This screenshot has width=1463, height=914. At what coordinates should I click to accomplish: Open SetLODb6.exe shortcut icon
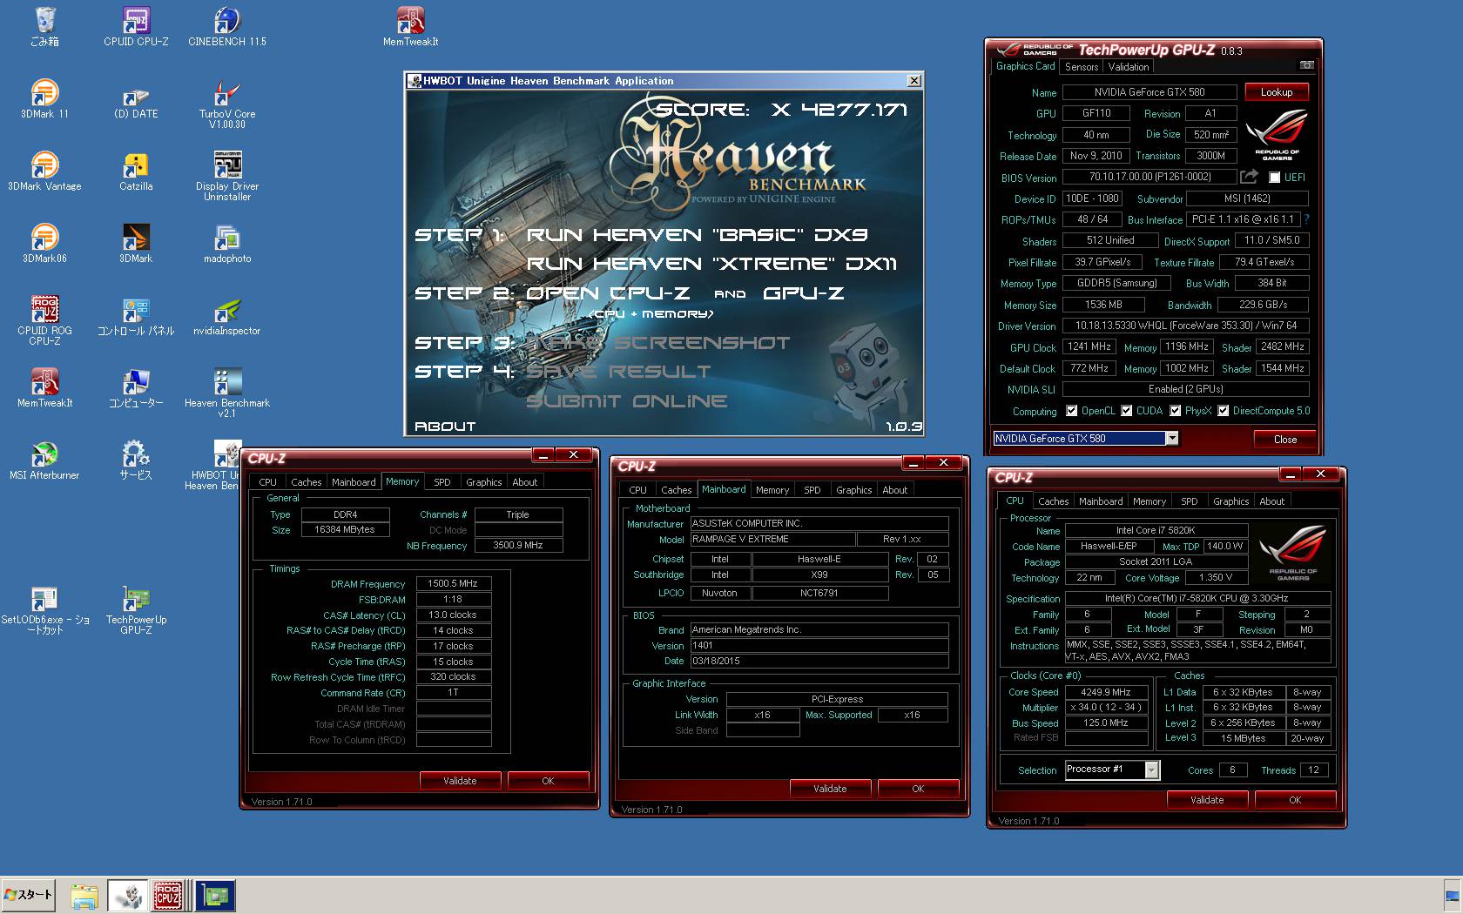point(44,609)
